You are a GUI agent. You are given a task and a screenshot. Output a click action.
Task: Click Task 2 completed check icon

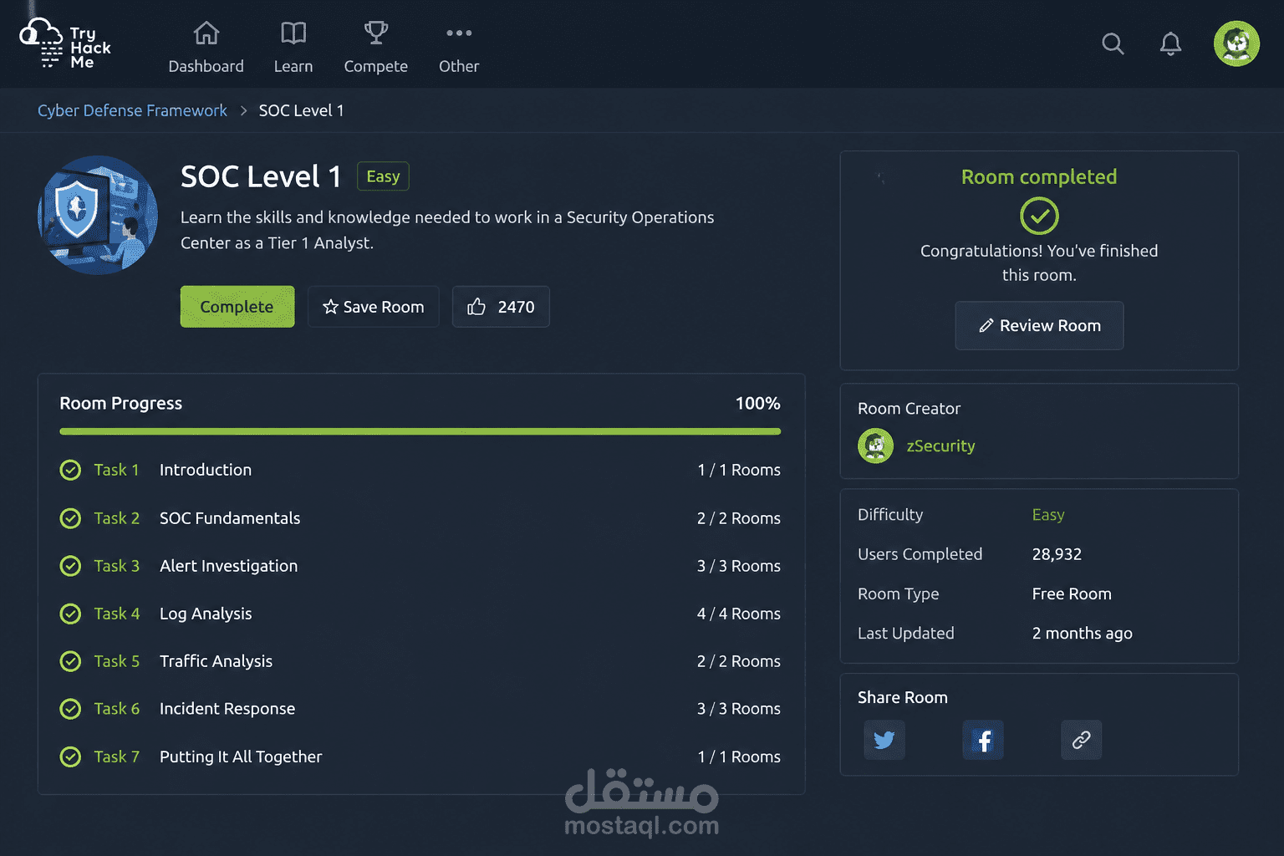pyautogui.click(x=71, y=518)
